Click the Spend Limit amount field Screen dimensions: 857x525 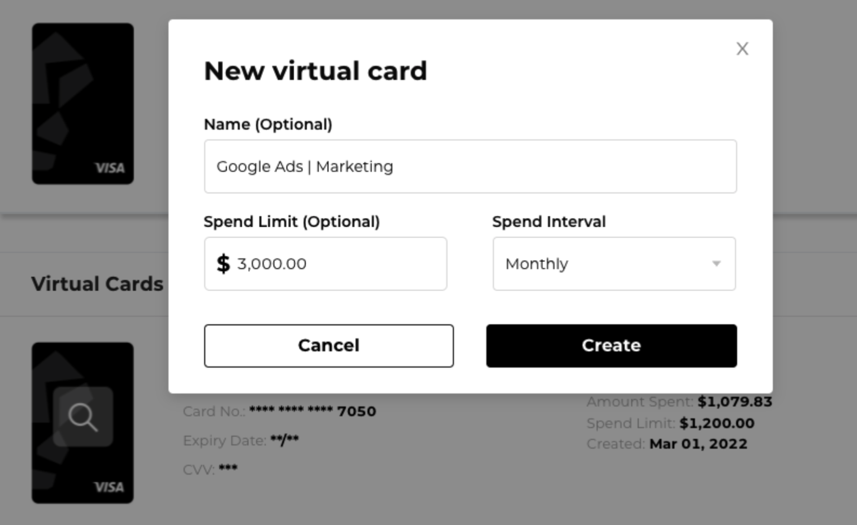(x=325, y=264)
